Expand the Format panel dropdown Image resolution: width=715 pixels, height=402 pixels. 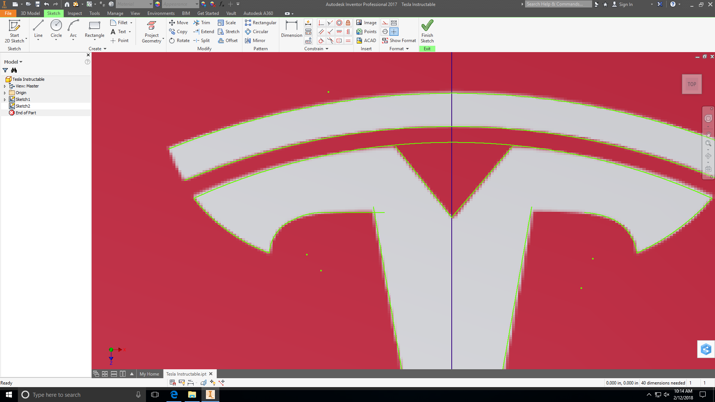399,49
